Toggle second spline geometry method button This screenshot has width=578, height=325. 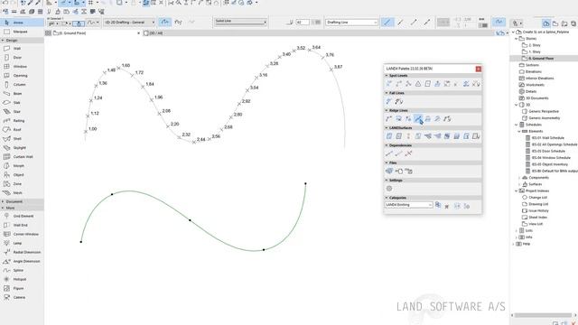179,23
